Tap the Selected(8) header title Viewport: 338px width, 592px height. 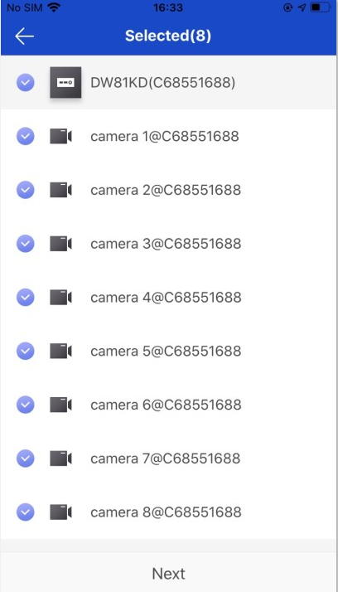(168, 36)
